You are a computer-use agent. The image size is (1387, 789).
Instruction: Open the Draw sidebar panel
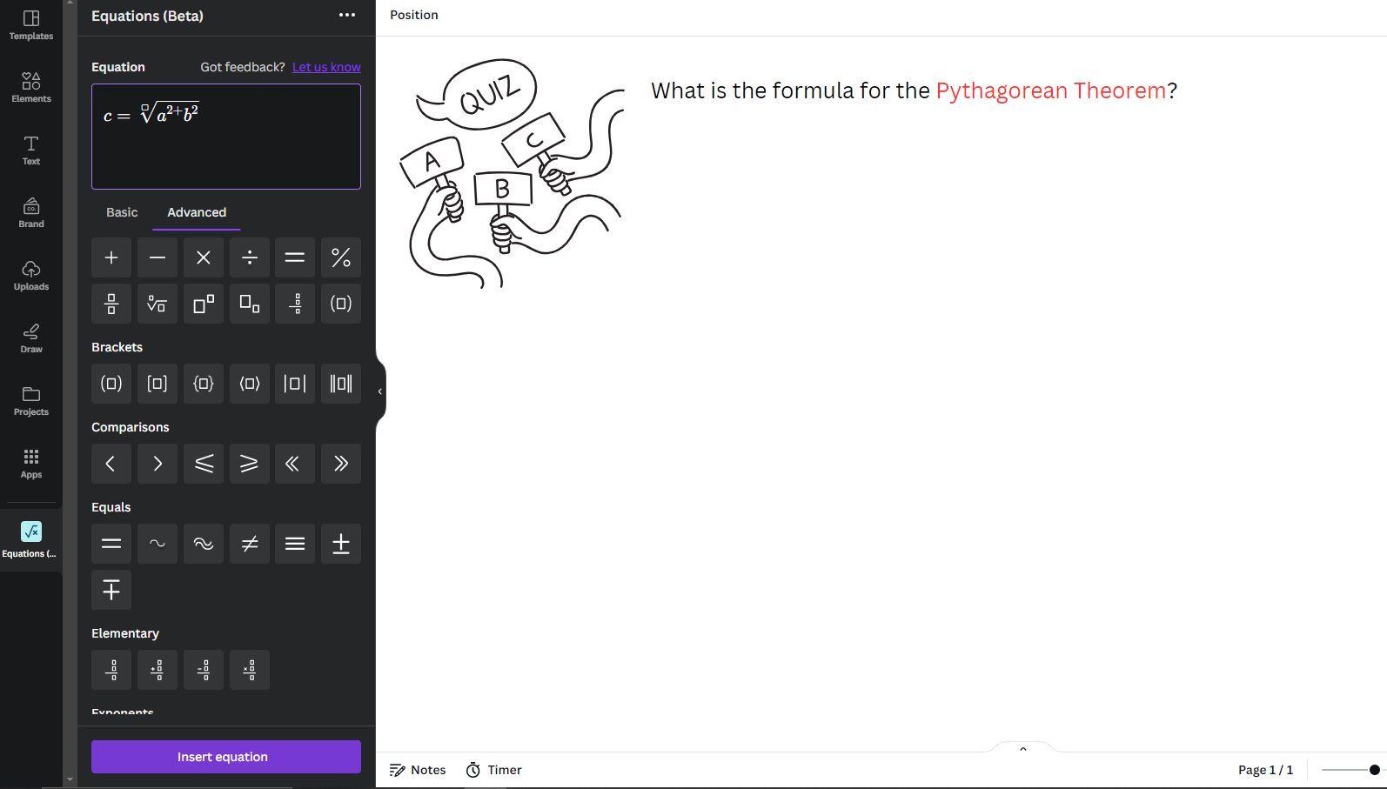[x=31, y=338]
